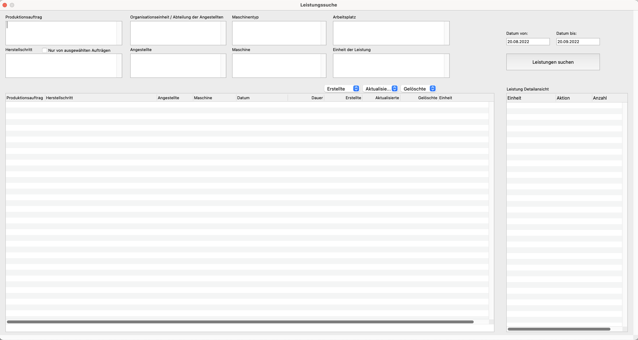Open the Aktualisierte dropdown
Viewport: 638px width, 340px height.
(x=381, y=89)
